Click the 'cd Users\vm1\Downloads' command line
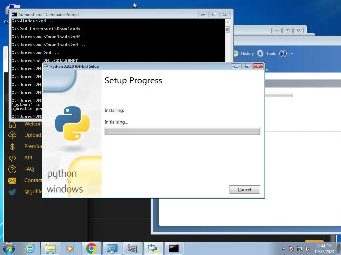341x255 pixels. click(x=46, y=29)
